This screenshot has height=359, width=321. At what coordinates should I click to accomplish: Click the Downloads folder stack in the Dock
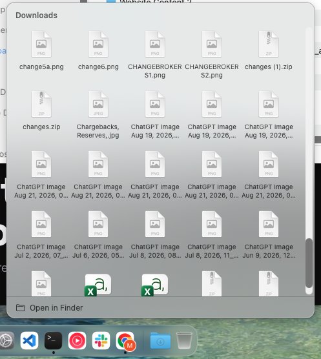click(160, 340)
